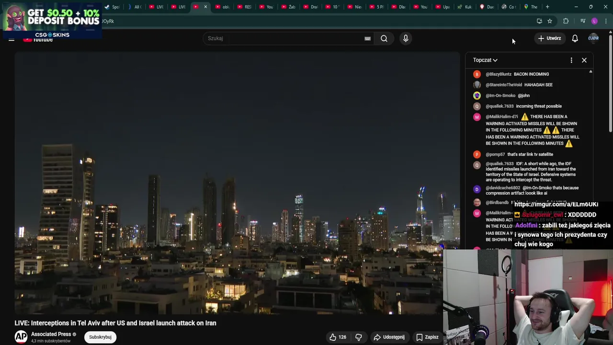The width and height of the screenshot is (613, 345).
Task: Dislike the video with thumbs-down icon
Action: coord(359,337)
